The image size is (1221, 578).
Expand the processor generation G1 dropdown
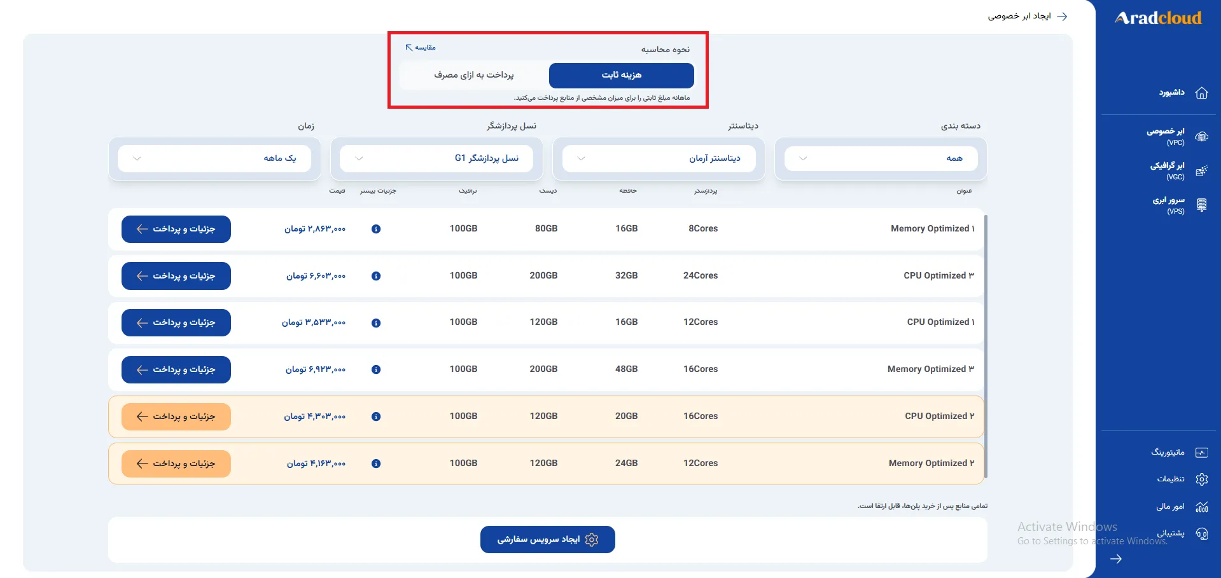436,158
